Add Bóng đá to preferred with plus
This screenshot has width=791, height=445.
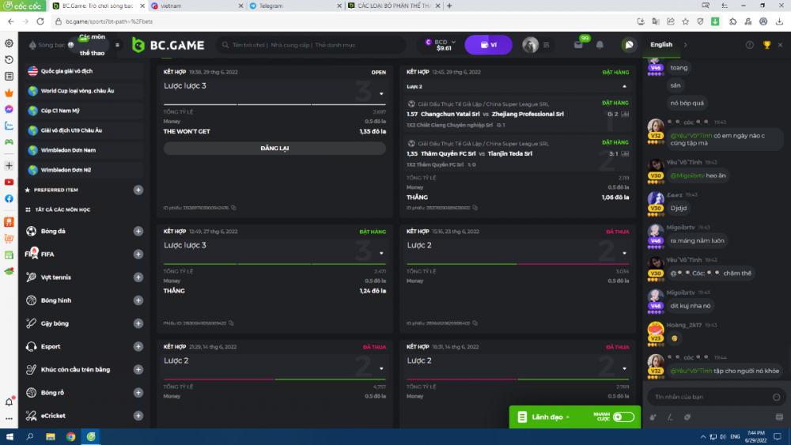138,232
